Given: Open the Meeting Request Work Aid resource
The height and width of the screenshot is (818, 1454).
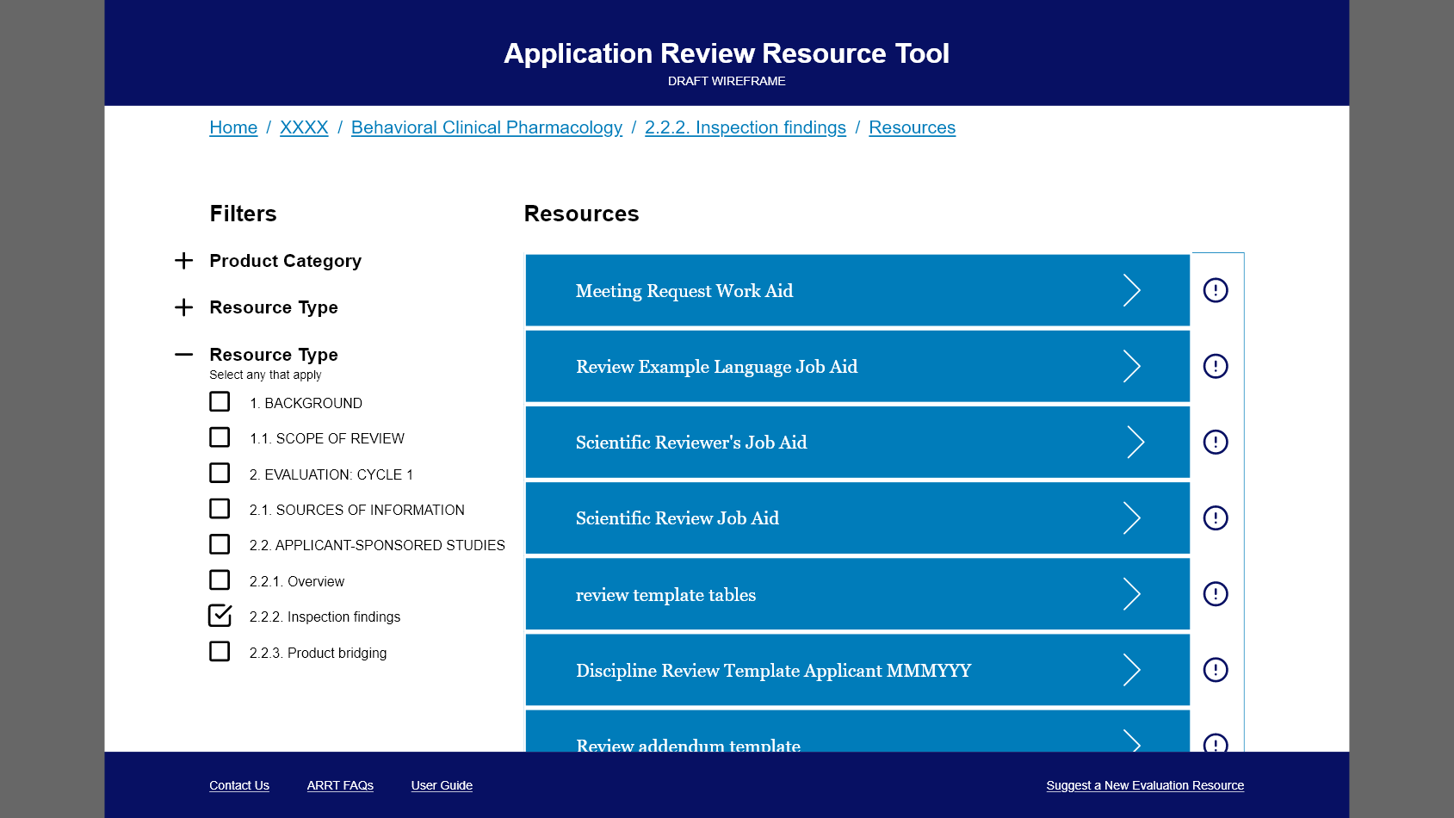Looking at the screenshot, I should click(857, 290).
